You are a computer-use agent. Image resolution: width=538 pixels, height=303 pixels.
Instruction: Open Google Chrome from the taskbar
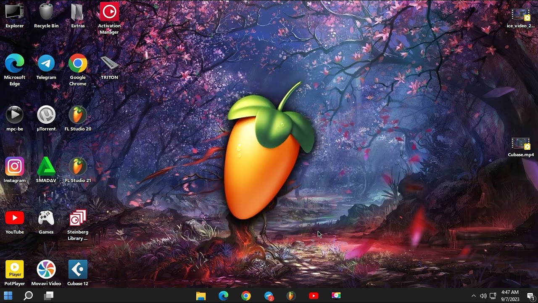(246, 296)
